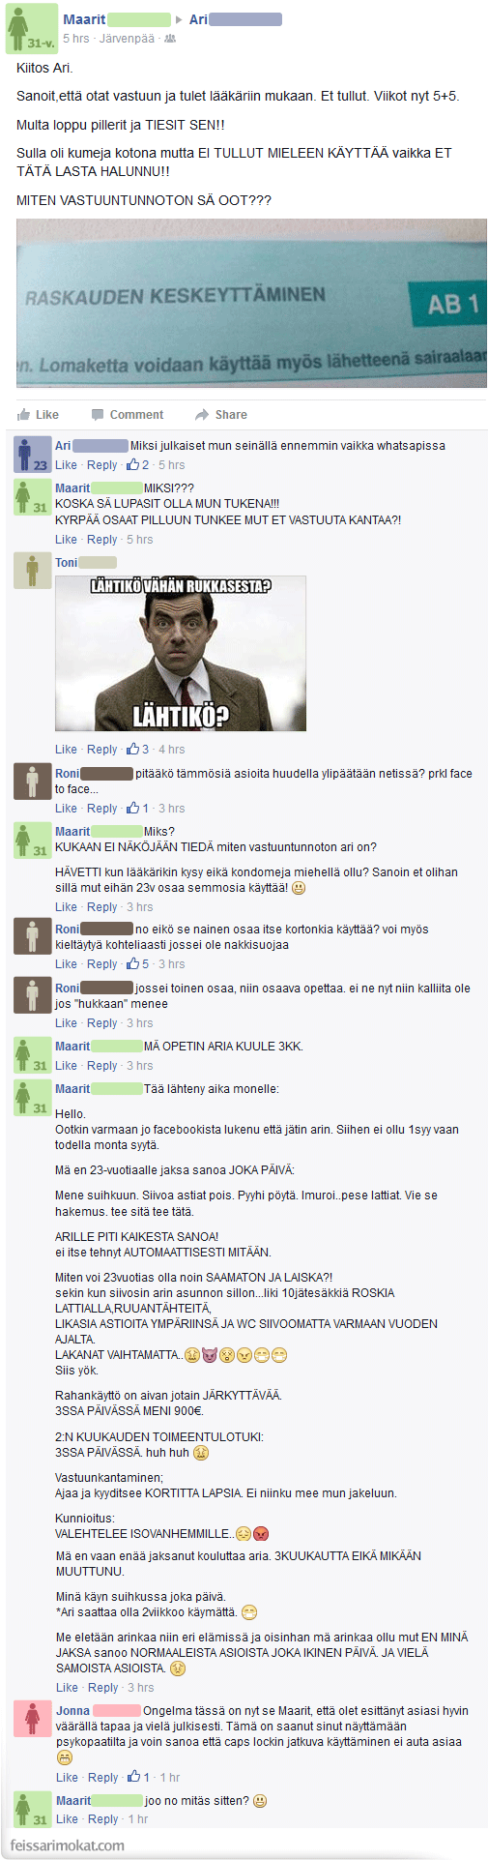This screenshot has height=1860, width=488.
Task: Open Toni's profile name link
Action: coord(66,563)
